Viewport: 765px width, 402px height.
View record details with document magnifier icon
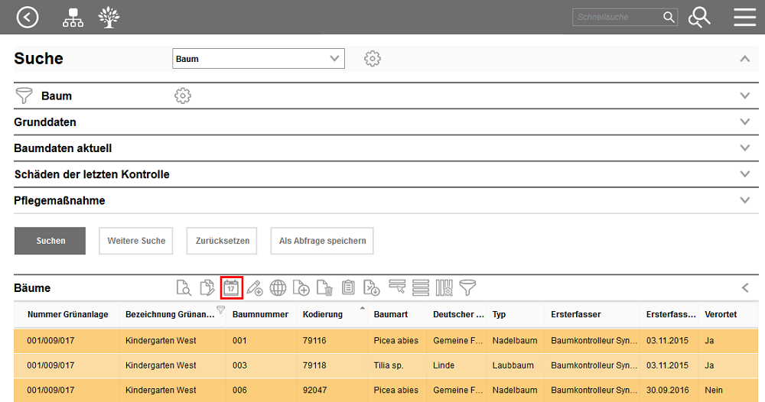(x=184, y=287)
